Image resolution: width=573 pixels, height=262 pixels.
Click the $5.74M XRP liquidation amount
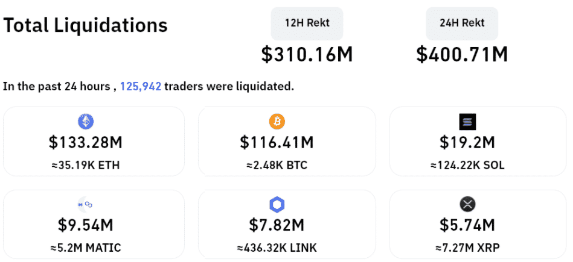467,225
